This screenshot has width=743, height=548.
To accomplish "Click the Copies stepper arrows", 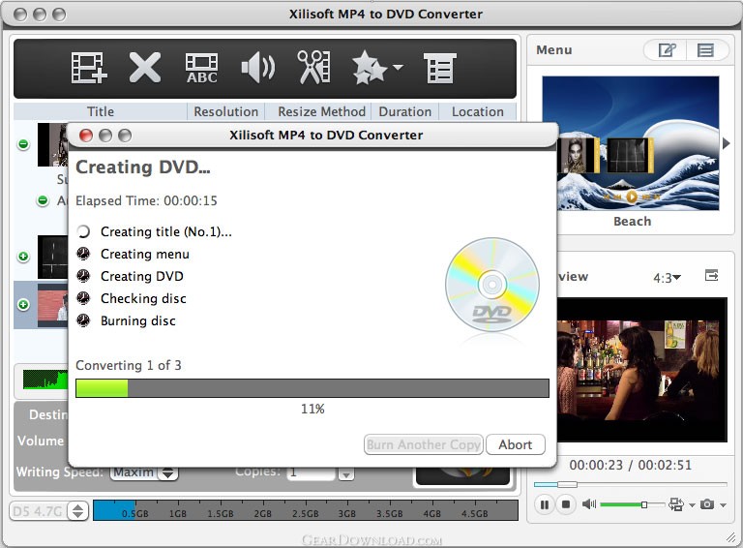I will [x=346, y=473].
